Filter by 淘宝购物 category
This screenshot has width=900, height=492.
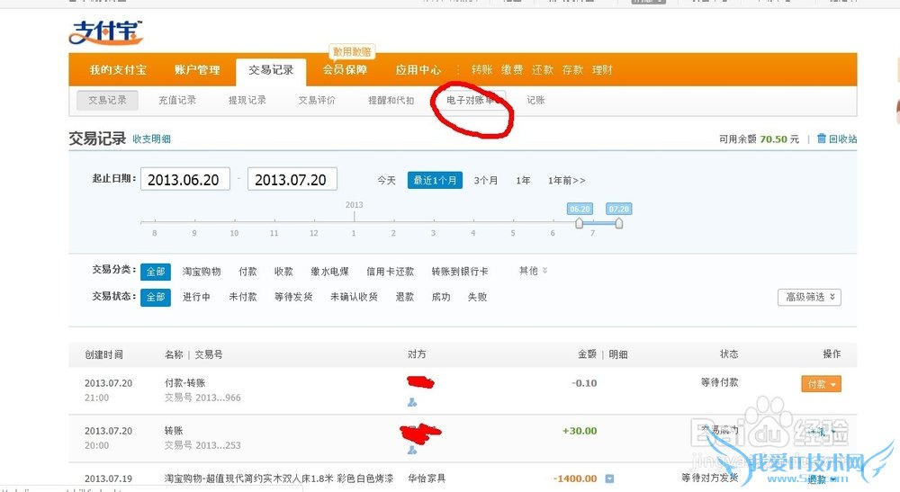tap(202, 271)
